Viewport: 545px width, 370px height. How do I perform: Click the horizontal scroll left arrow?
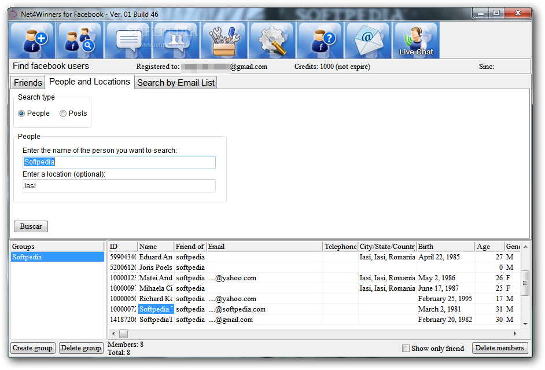click(113, 334)
